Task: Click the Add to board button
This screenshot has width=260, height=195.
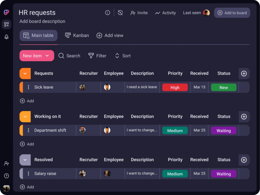Action: [232, 12]
